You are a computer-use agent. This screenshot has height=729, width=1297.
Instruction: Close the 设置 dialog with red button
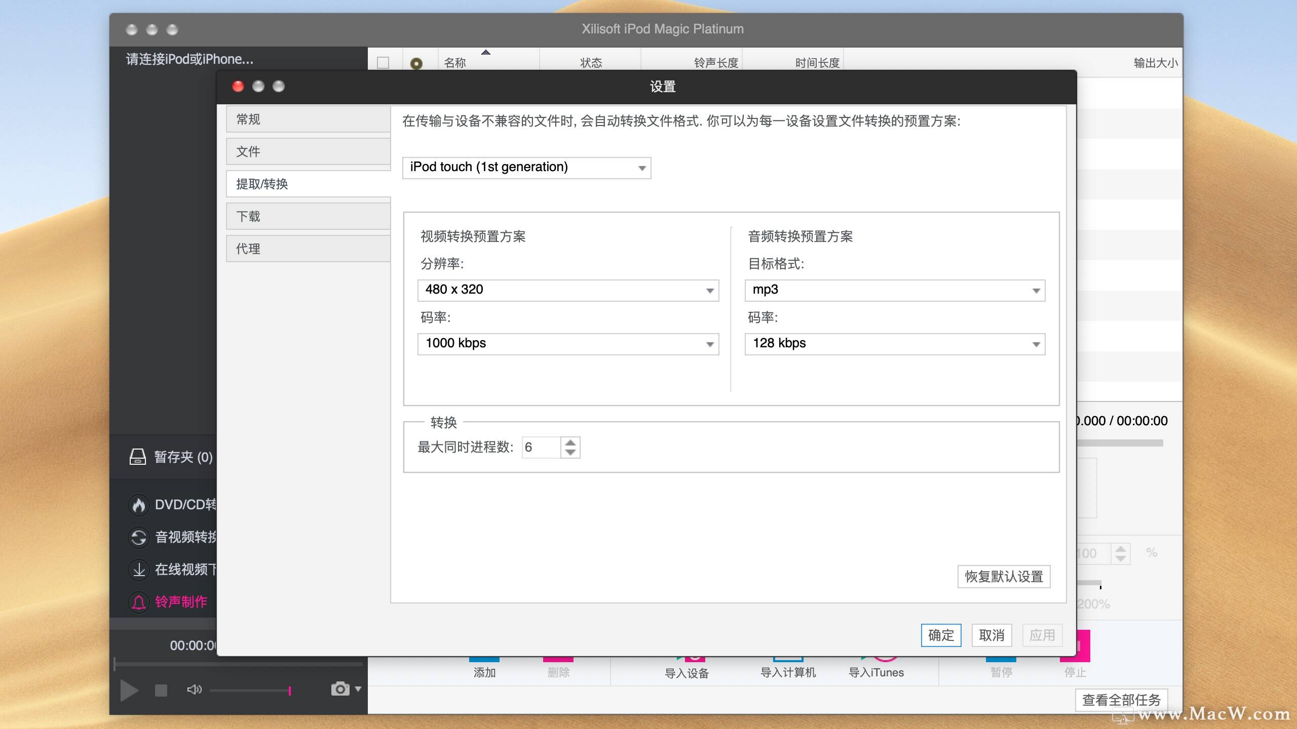click(x=238, y=87)
